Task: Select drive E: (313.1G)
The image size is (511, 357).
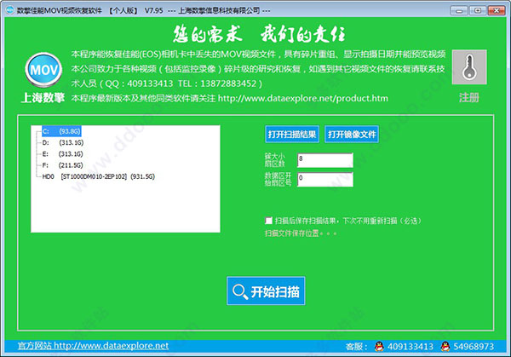Action: [62, 154]
